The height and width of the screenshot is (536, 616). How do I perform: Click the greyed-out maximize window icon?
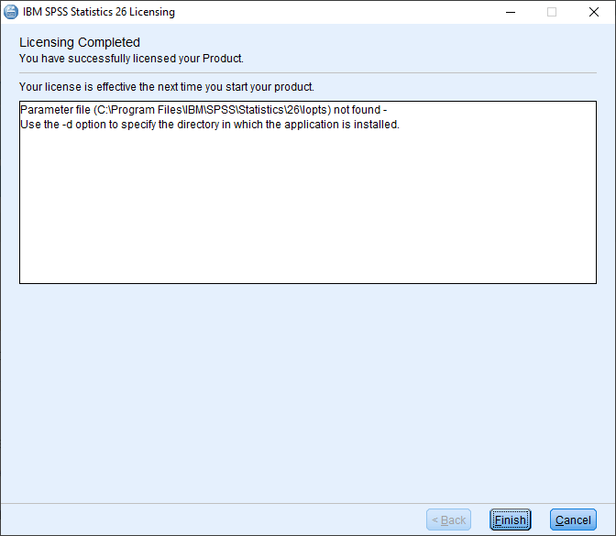(x=552, y=12)
